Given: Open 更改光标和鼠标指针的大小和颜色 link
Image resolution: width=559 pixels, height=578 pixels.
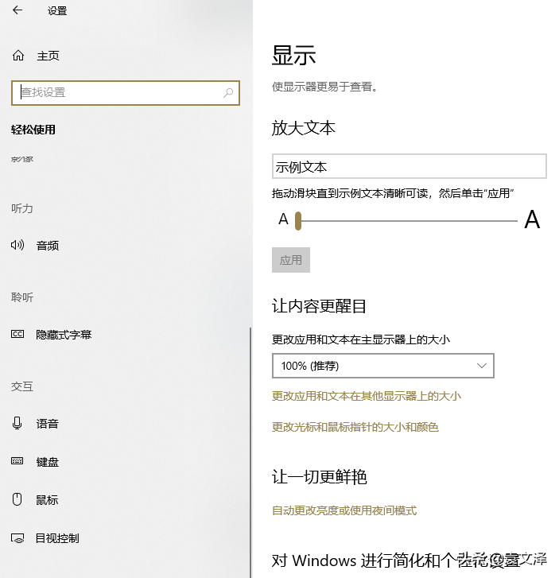Looking at the screenshot, I should (x=355, y=427).
